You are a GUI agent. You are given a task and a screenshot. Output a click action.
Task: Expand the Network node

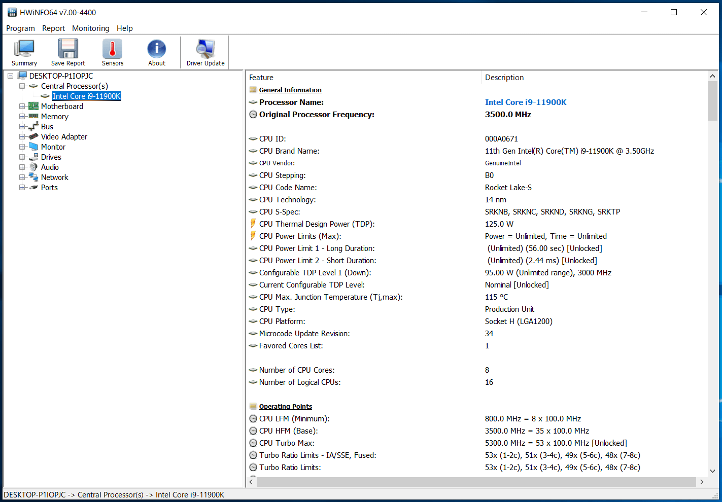[x=22, y=177]
